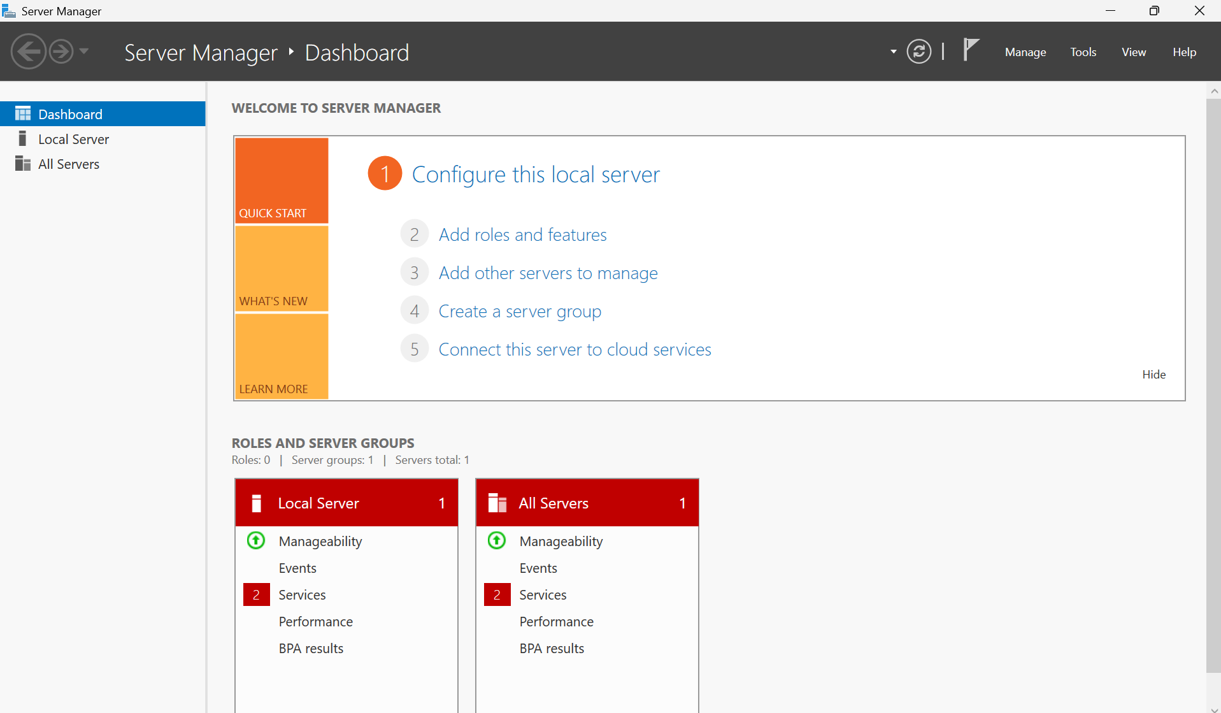Click the step 2 number circle
The image size is (1221, 713).
(414, 234)
